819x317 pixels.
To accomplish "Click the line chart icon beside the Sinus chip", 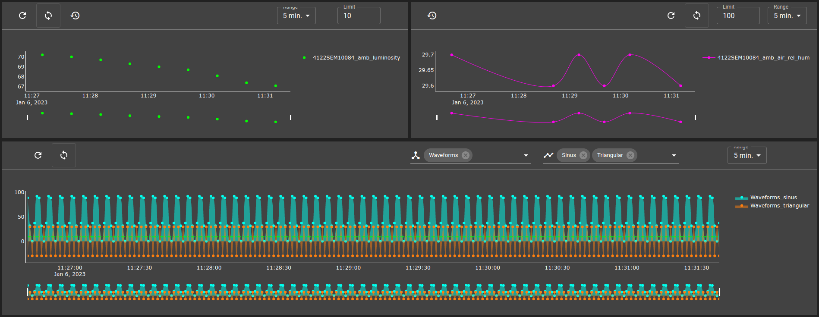I will pyautogui.click(x=548, y=155).
